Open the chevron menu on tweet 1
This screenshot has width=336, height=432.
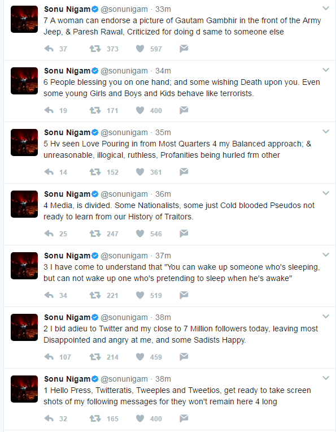(x=326, y=378)
